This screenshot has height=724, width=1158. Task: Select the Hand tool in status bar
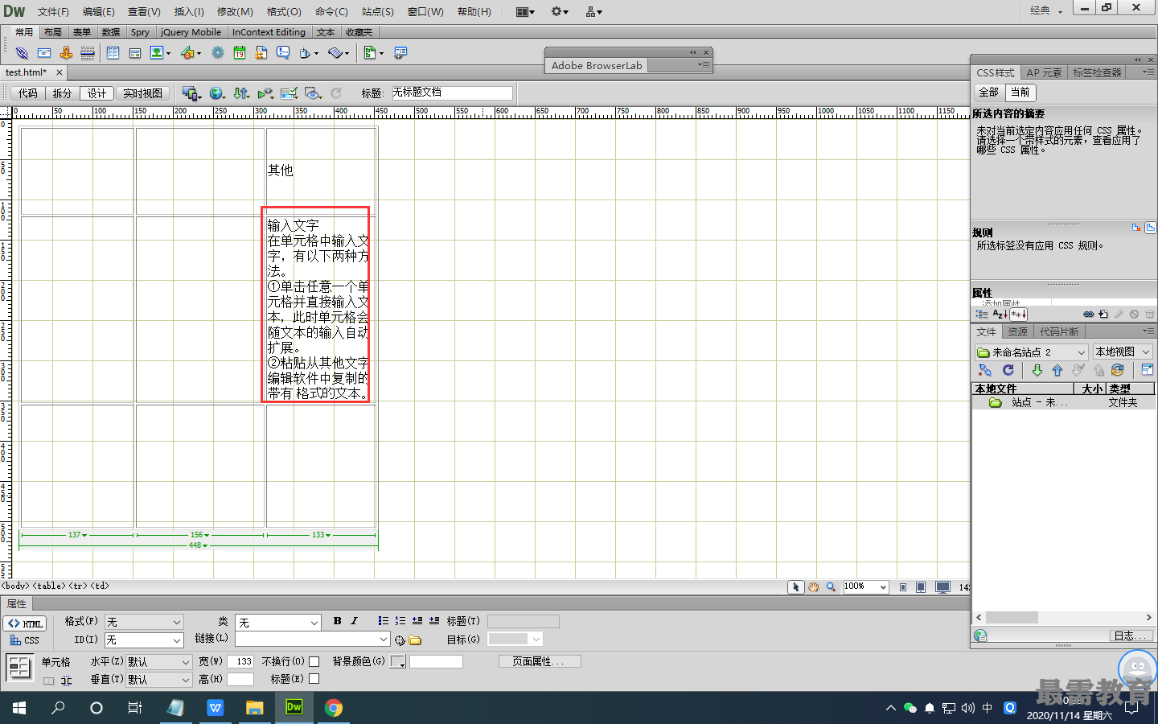pyautogui.click(x=813, y=587)
